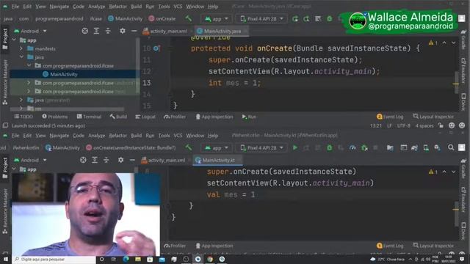470x264 pixels.
Task: Toggle the Gradle tool window stripe in ifCase window
Action: [x=463, y=40]
